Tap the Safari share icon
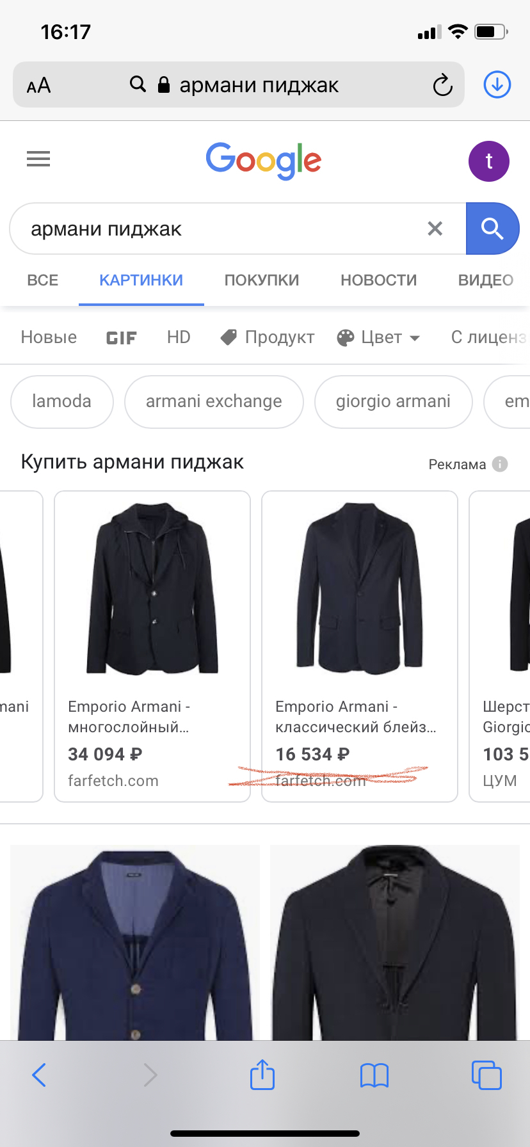This screenshot has height=1147, width=530. (262, 1075)
